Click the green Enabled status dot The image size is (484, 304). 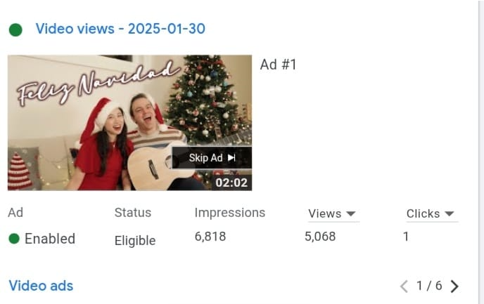(x=14, y=239)
